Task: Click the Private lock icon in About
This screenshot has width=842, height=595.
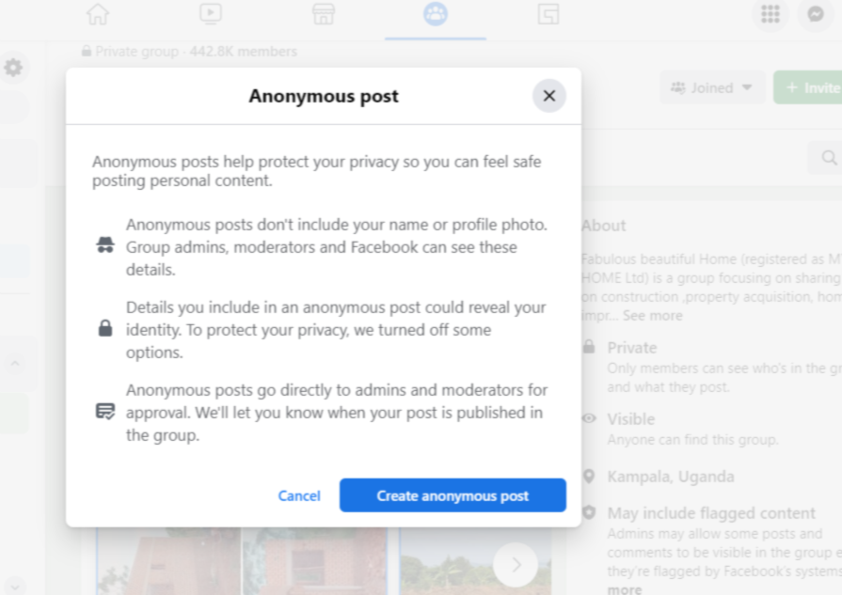Action: [589, 347]
